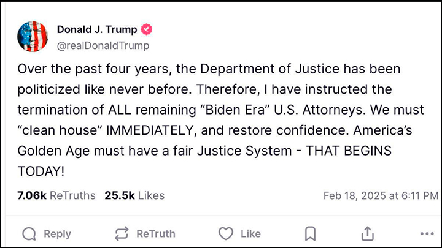
Task: View the 7.06k ReTruths list
Action: point(57,195)
